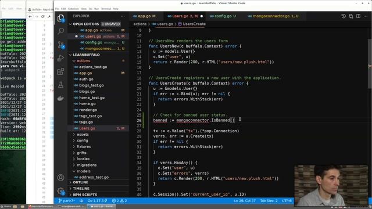Switch to the config.go editor tab
The height and width of the screenshot is (209, 372).
tap(223, 16)
